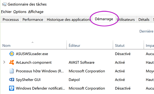The width and height of the screenshot is (154, 94).
Task: Open the Fichier menu
Action: click(6, 12)
